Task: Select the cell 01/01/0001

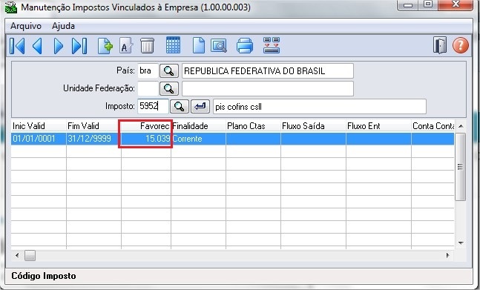Action: (x=39, y=139)
